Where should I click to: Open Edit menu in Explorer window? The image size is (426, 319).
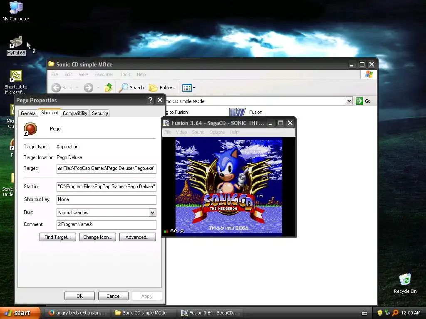(68, 74)
